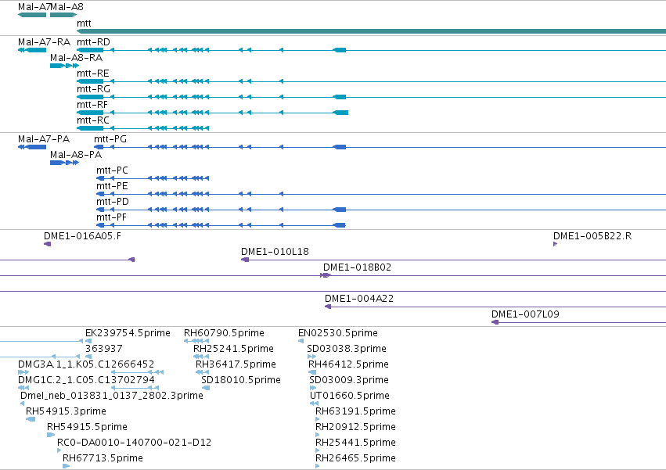The height and width of the screenshot is (470, 666).
Task: Click the RH67713.5prime alignment glyph
Action: [66, 466]
